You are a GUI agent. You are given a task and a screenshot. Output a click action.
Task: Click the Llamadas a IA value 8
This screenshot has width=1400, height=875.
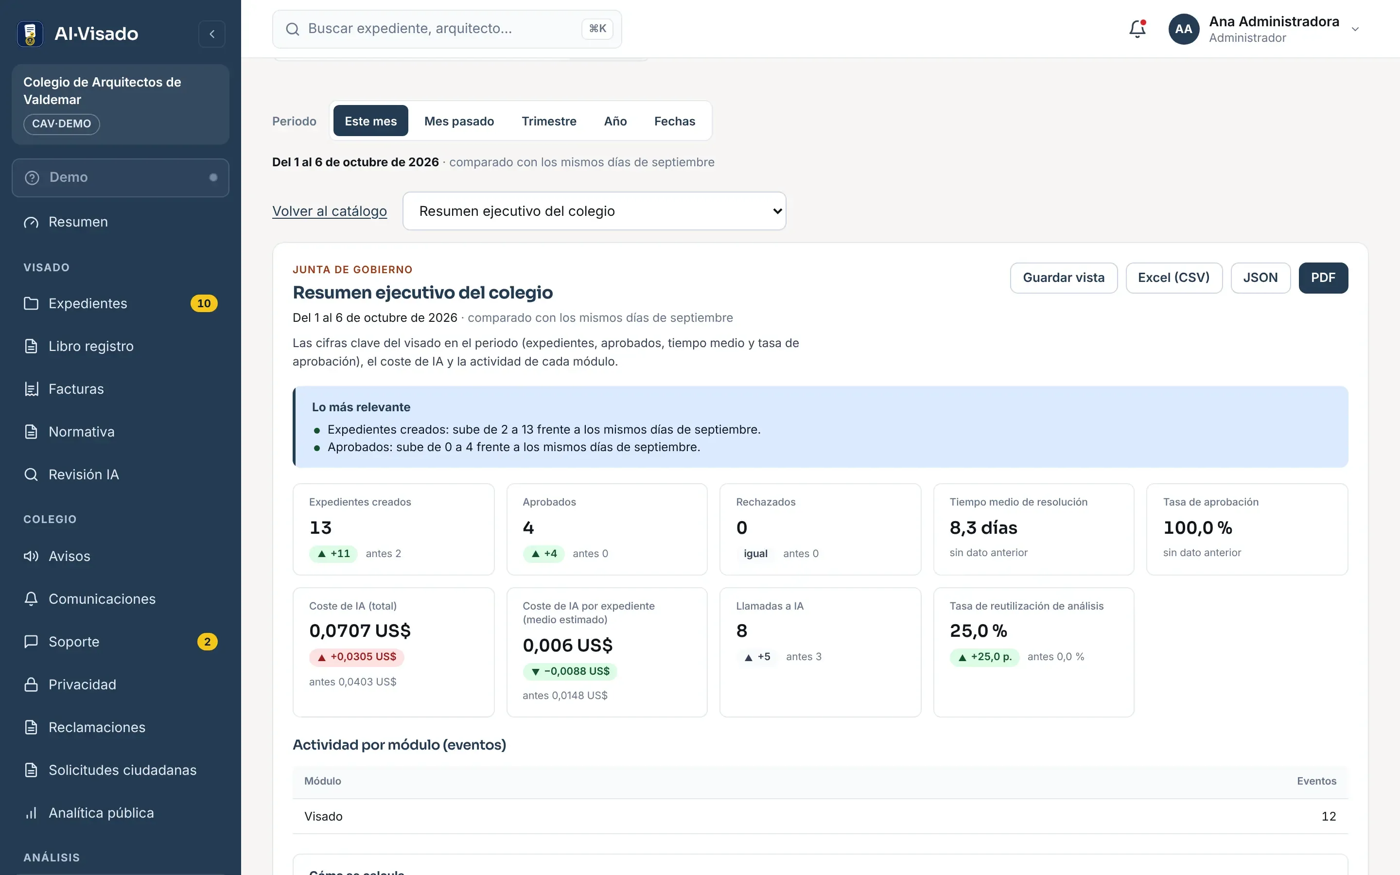[x=742, y=631]
